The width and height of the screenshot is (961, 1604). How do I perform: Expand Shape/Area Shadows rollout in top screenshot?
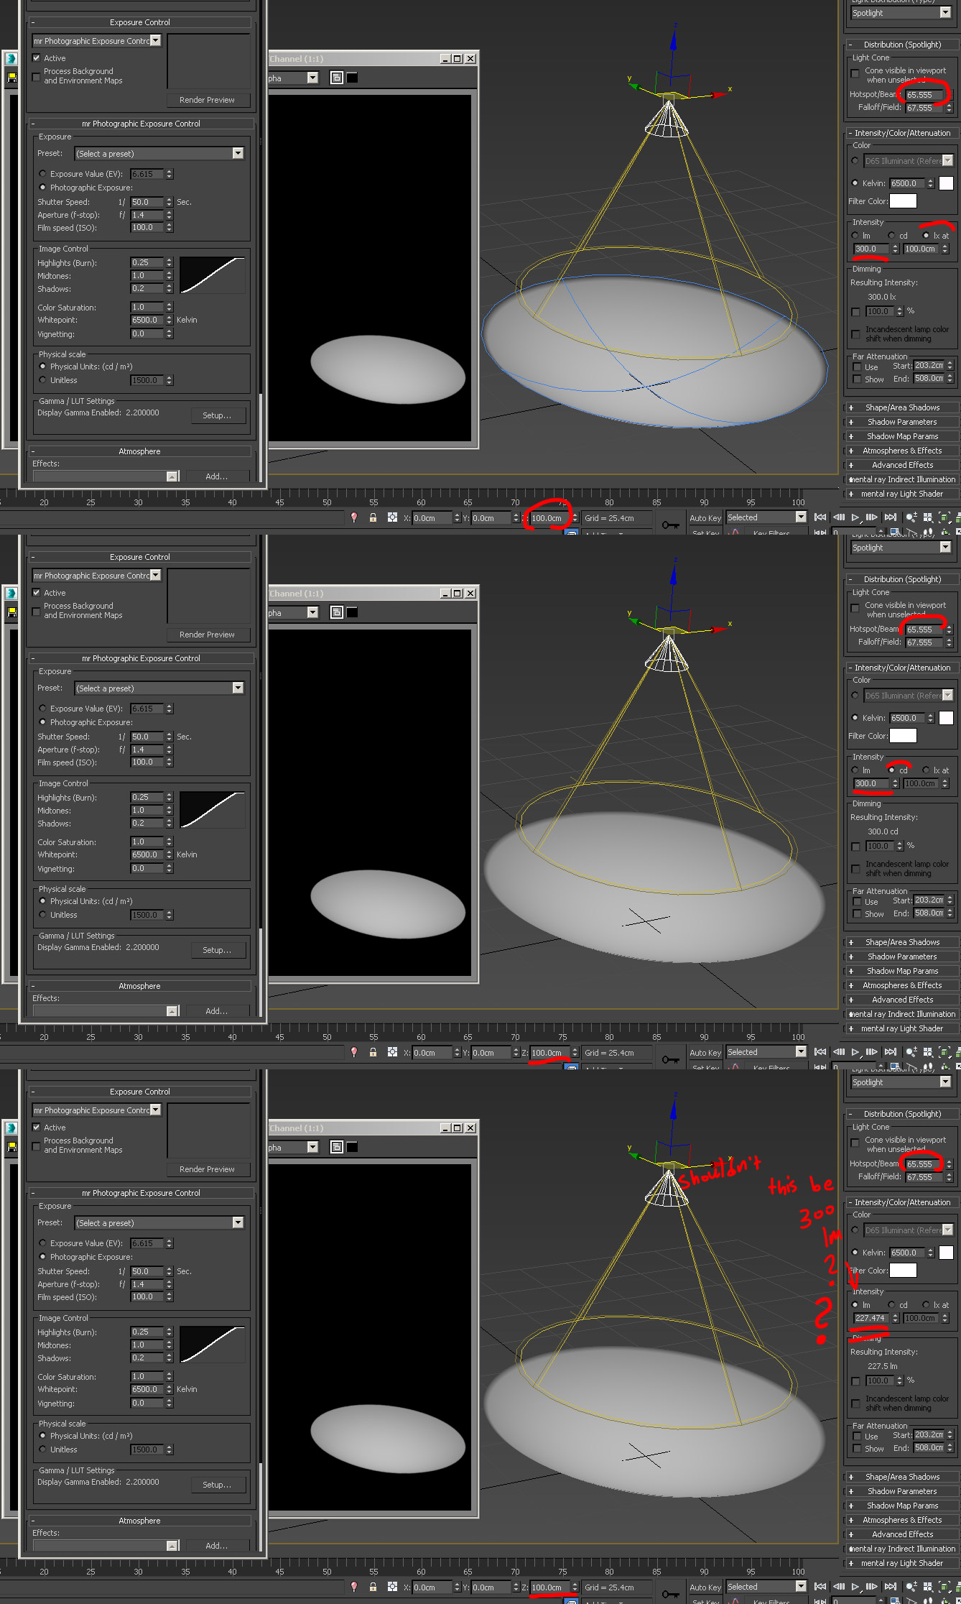902,407
